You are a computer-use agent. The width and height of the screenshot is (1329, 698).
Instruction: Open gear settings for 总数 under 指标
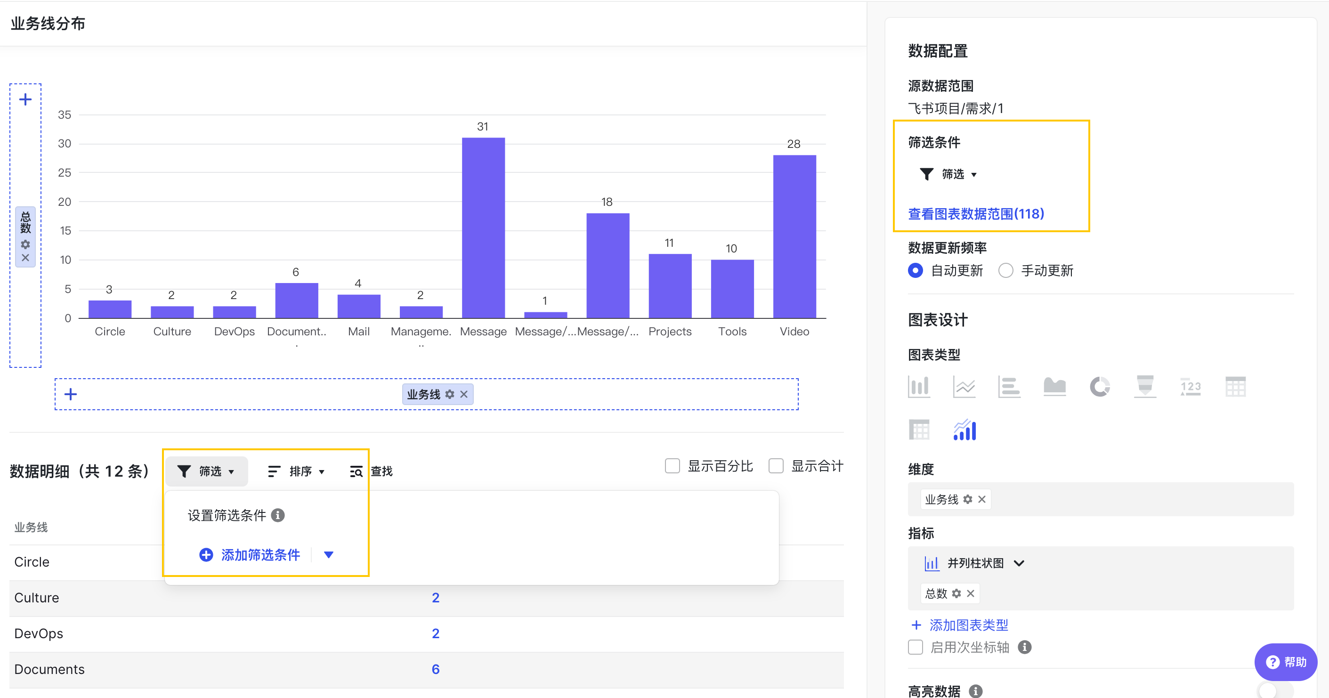(x=956, y=594)
